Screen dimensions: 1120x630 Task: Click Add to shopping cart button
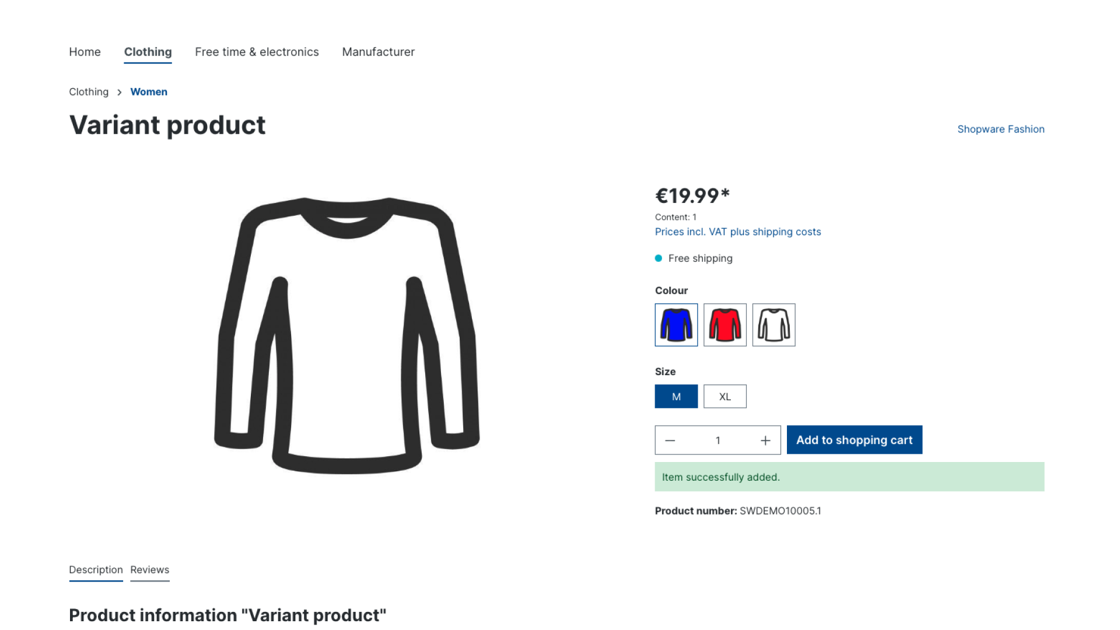pos(855,439)
